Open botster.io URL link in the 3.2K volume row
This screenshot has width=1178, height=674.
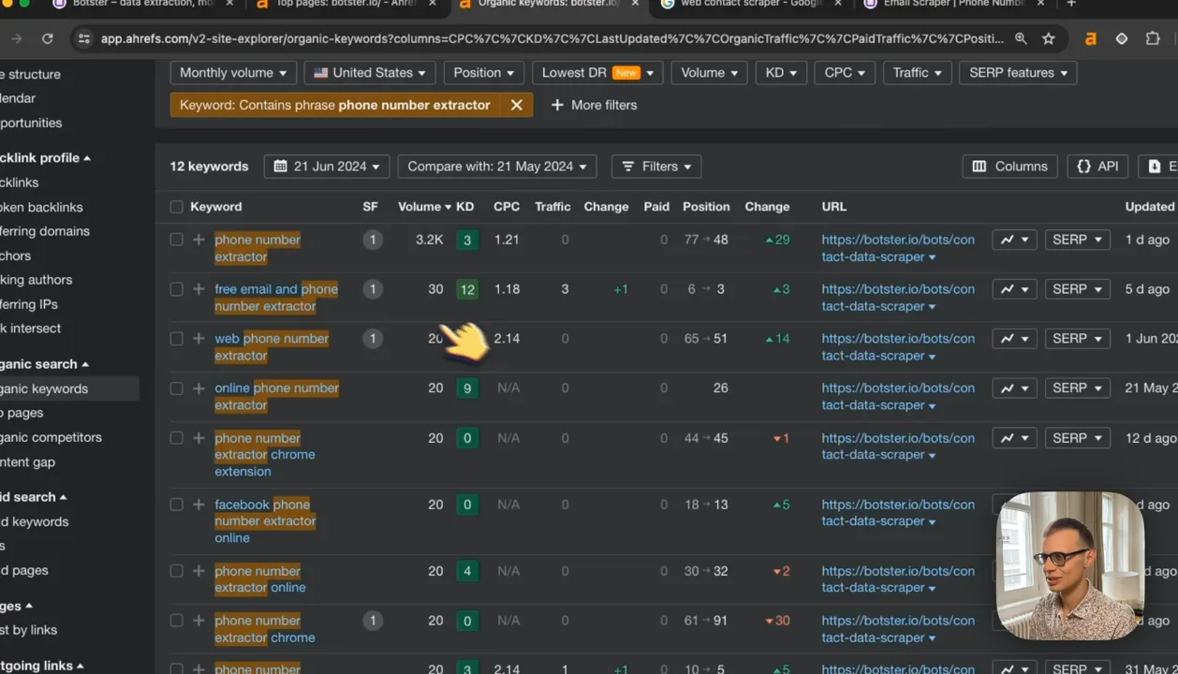point(898,248)
